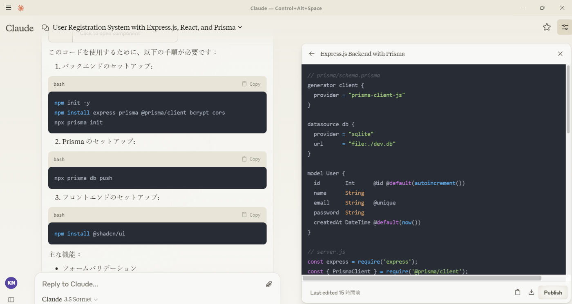Viewport: 572px width, 304px height.
Task: Click the artifact vertical scrollbar
Action: [x=568, y=99]
